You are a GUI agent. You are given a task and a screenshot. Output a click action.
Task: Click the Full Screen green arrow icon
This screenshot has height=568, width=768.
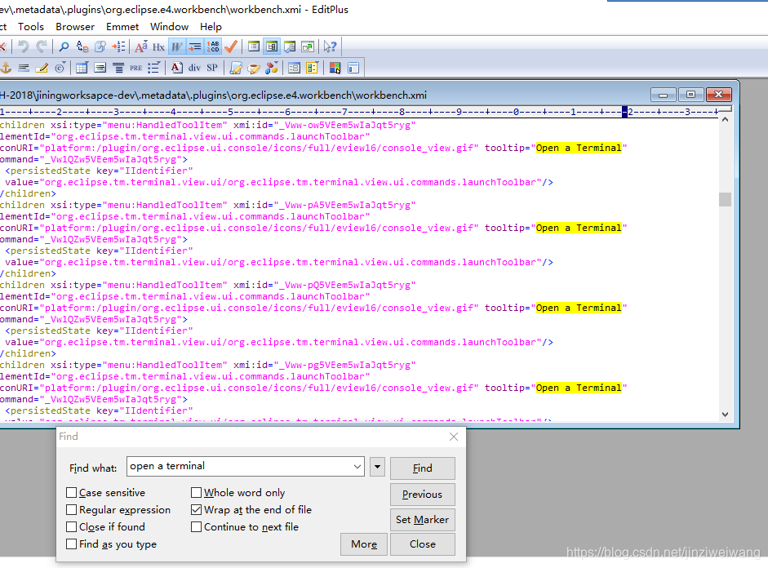tap(308, 47)
